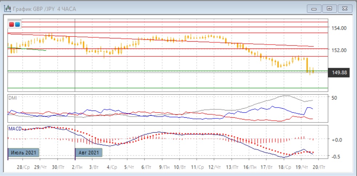Screen dimensions: 357x176
Task: Click the DMI scale value 50
Action: click(334, 98)
